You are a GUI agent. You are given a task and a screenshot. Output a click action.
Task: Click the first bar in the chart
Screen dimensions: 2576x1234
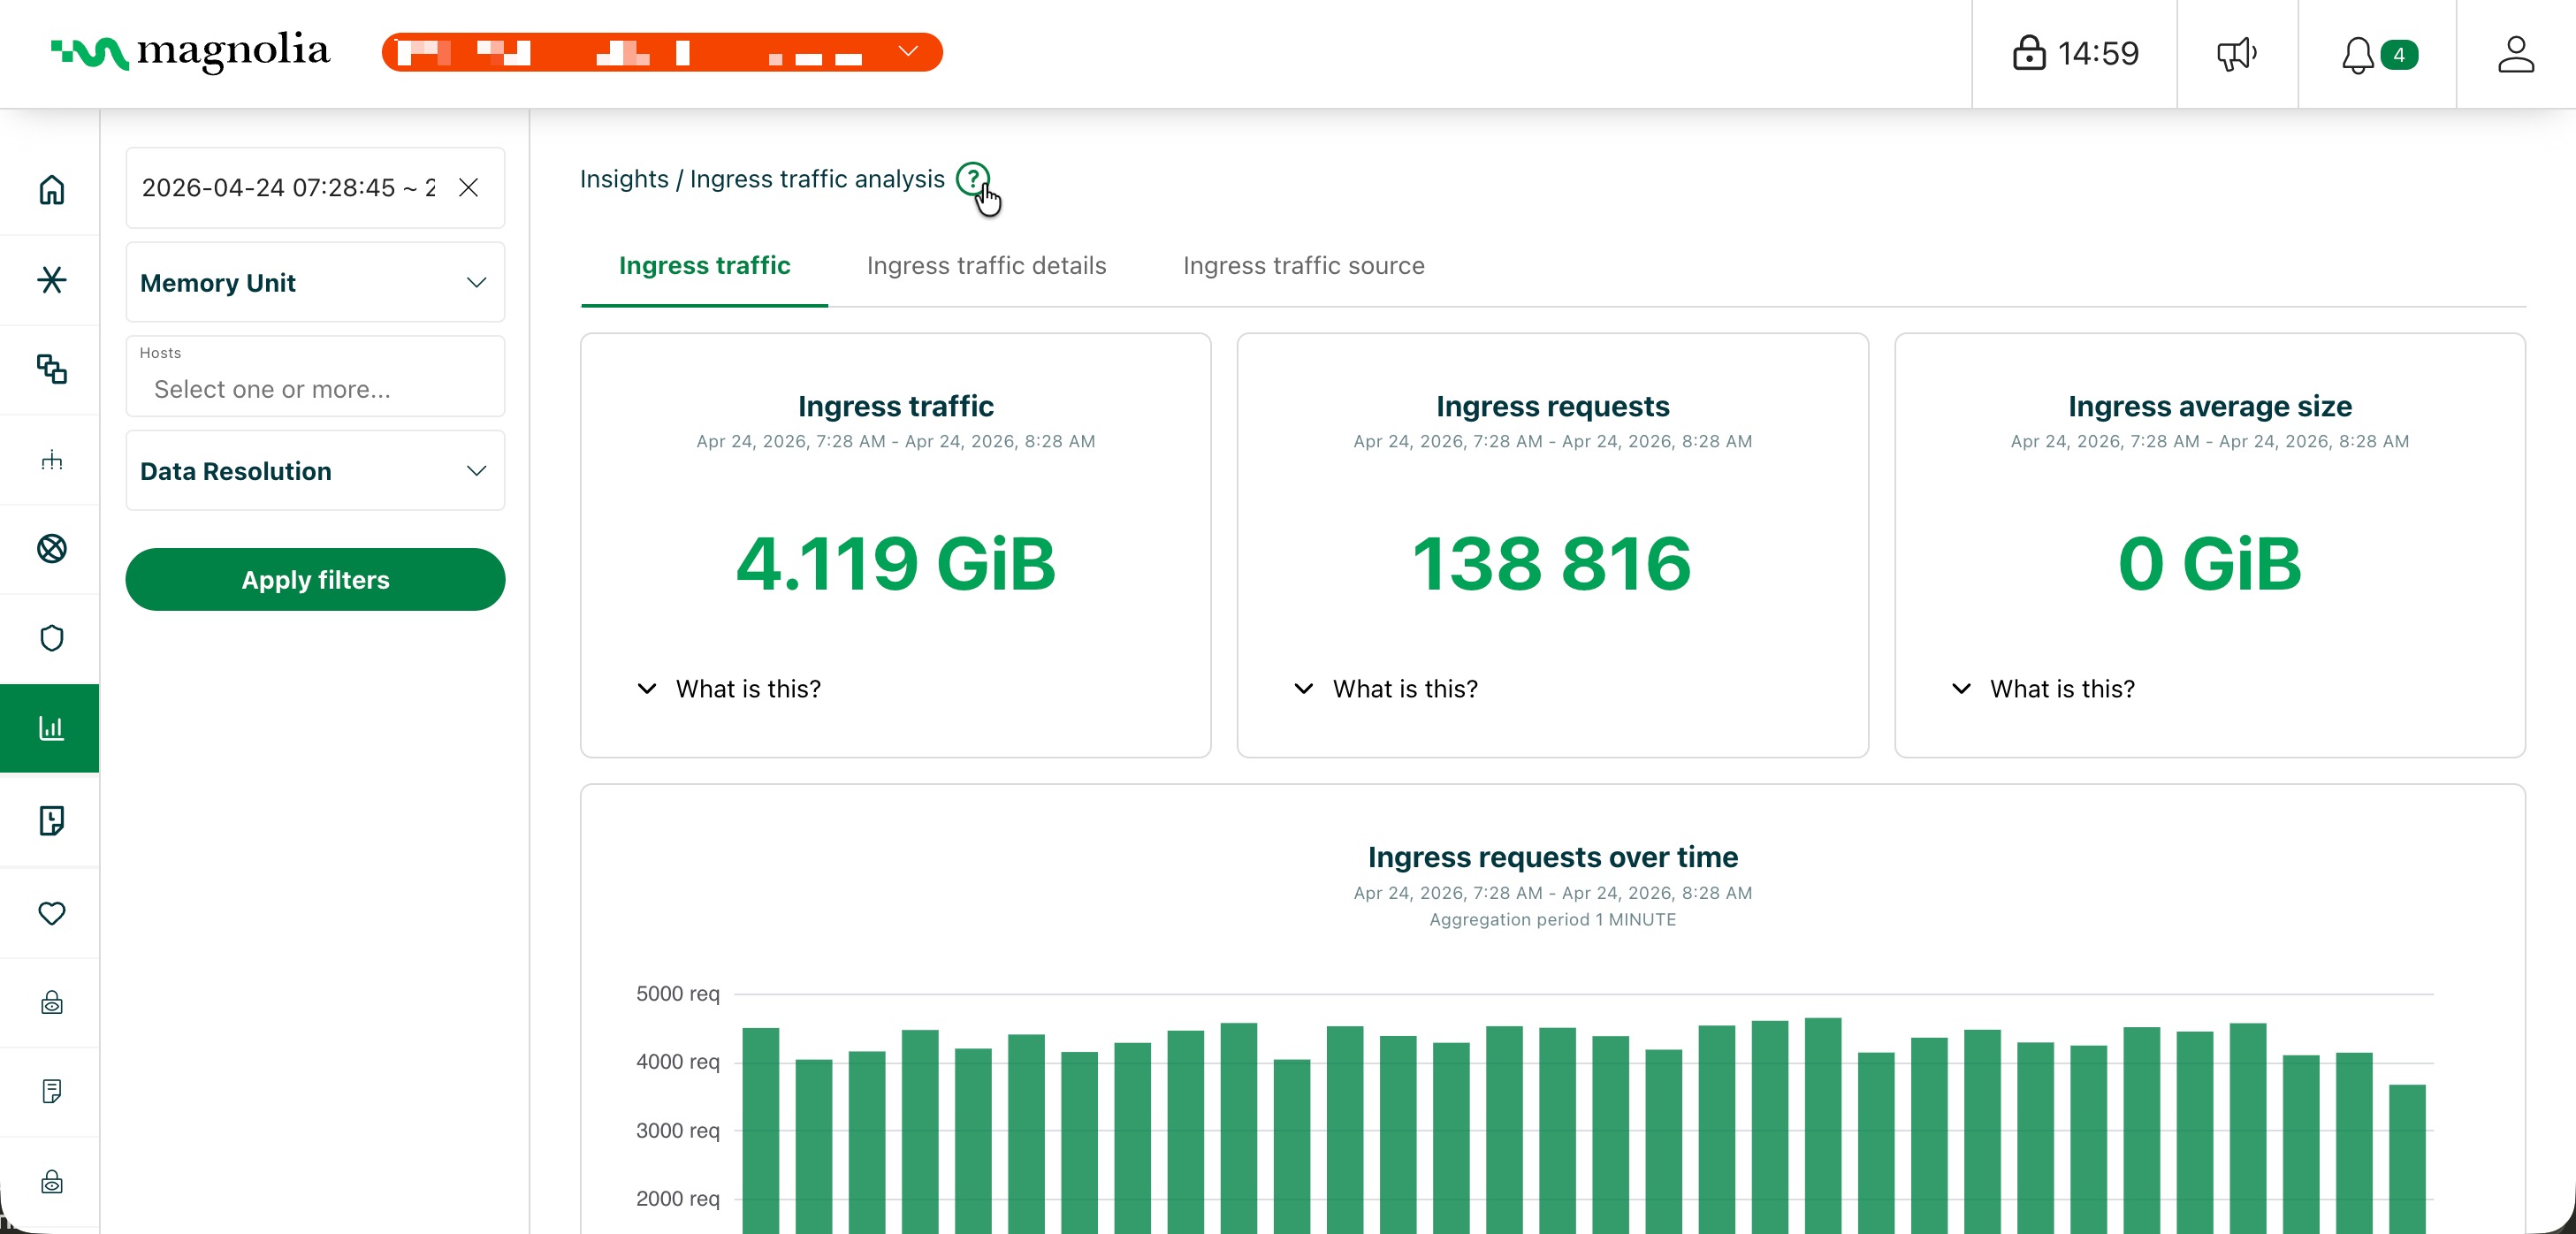point(760,1130)
